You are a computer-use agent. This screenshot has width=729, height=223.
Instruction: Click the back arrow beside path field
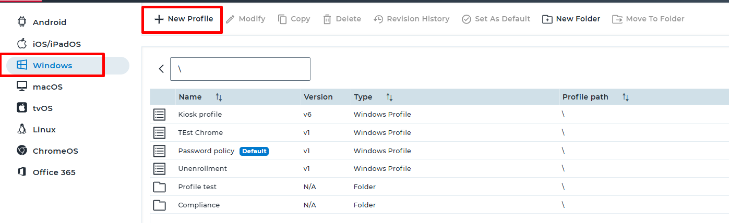point(161,69)
